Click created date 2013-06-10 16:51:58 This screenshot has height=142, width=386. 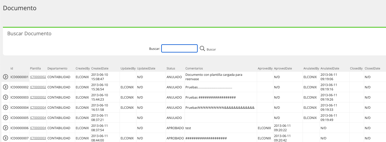(99, 108)
